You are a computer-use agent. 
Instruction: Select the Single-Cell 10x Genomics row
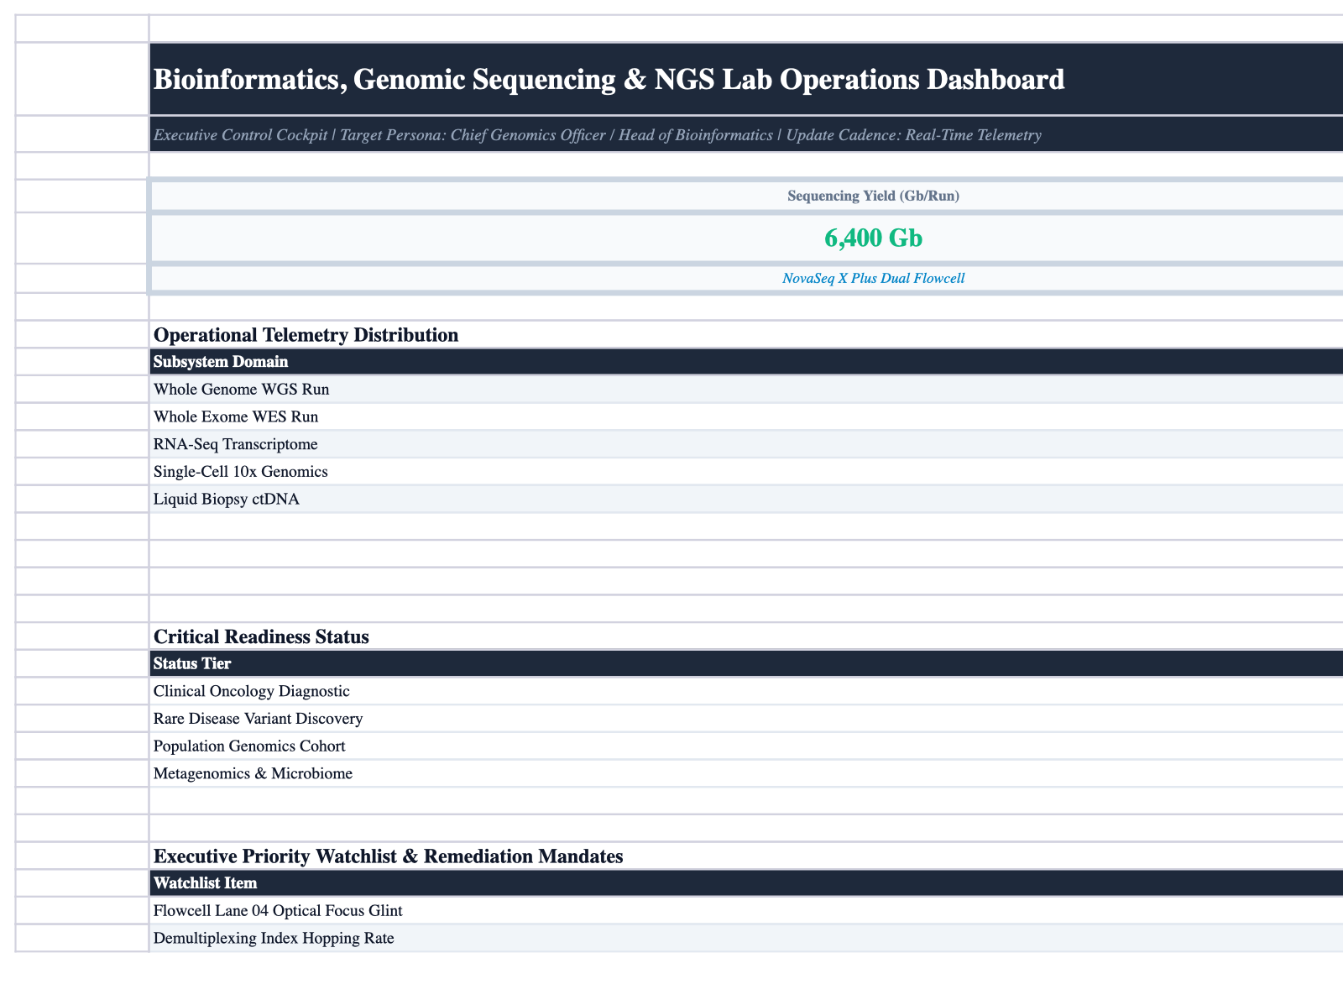tap(746, 472)
